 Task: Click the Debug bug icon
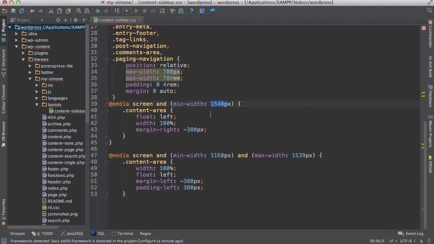click(144, 11)
